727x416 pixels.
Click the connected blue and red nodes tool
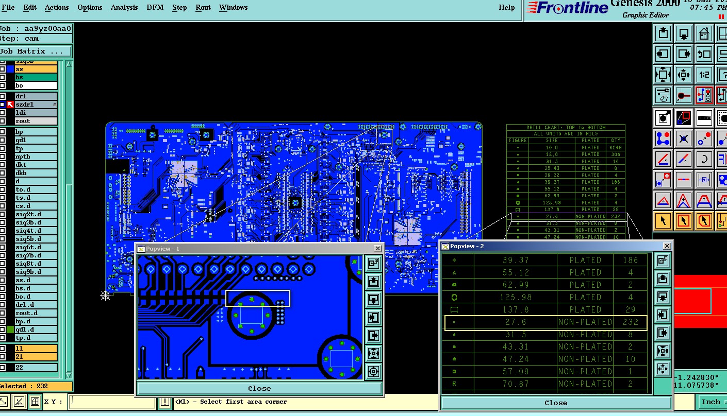coord(663,138)
